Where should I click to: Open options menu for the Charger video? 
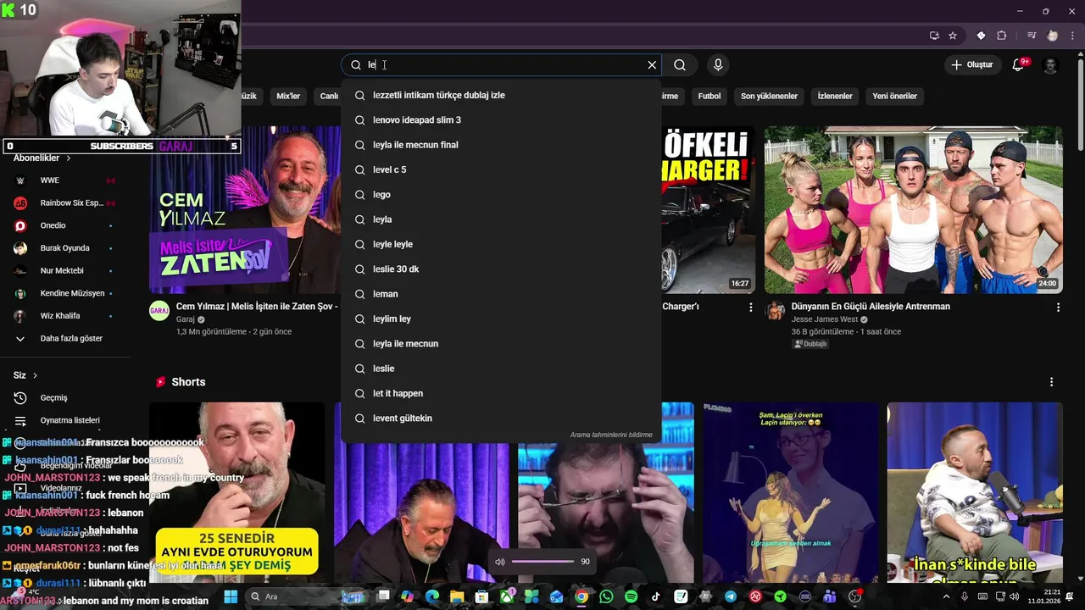[x=750, y=308]
